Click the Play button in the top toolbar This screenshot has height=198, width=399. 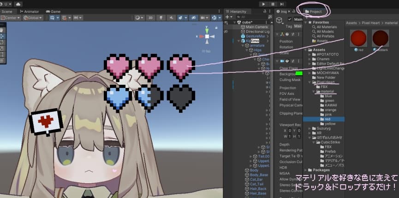pyautogui.click(x=263, y=4)
